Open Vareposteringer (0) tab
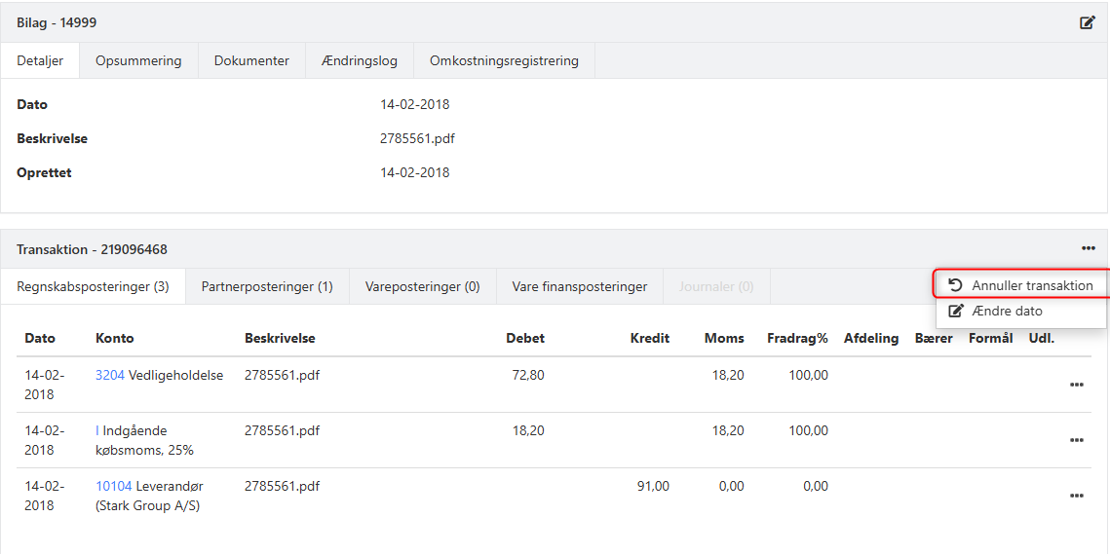This screenshot has height=554, width=1110. pos(423,286)
